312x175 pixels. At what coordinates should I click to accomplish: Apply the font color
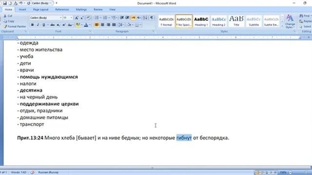(86, 25)
